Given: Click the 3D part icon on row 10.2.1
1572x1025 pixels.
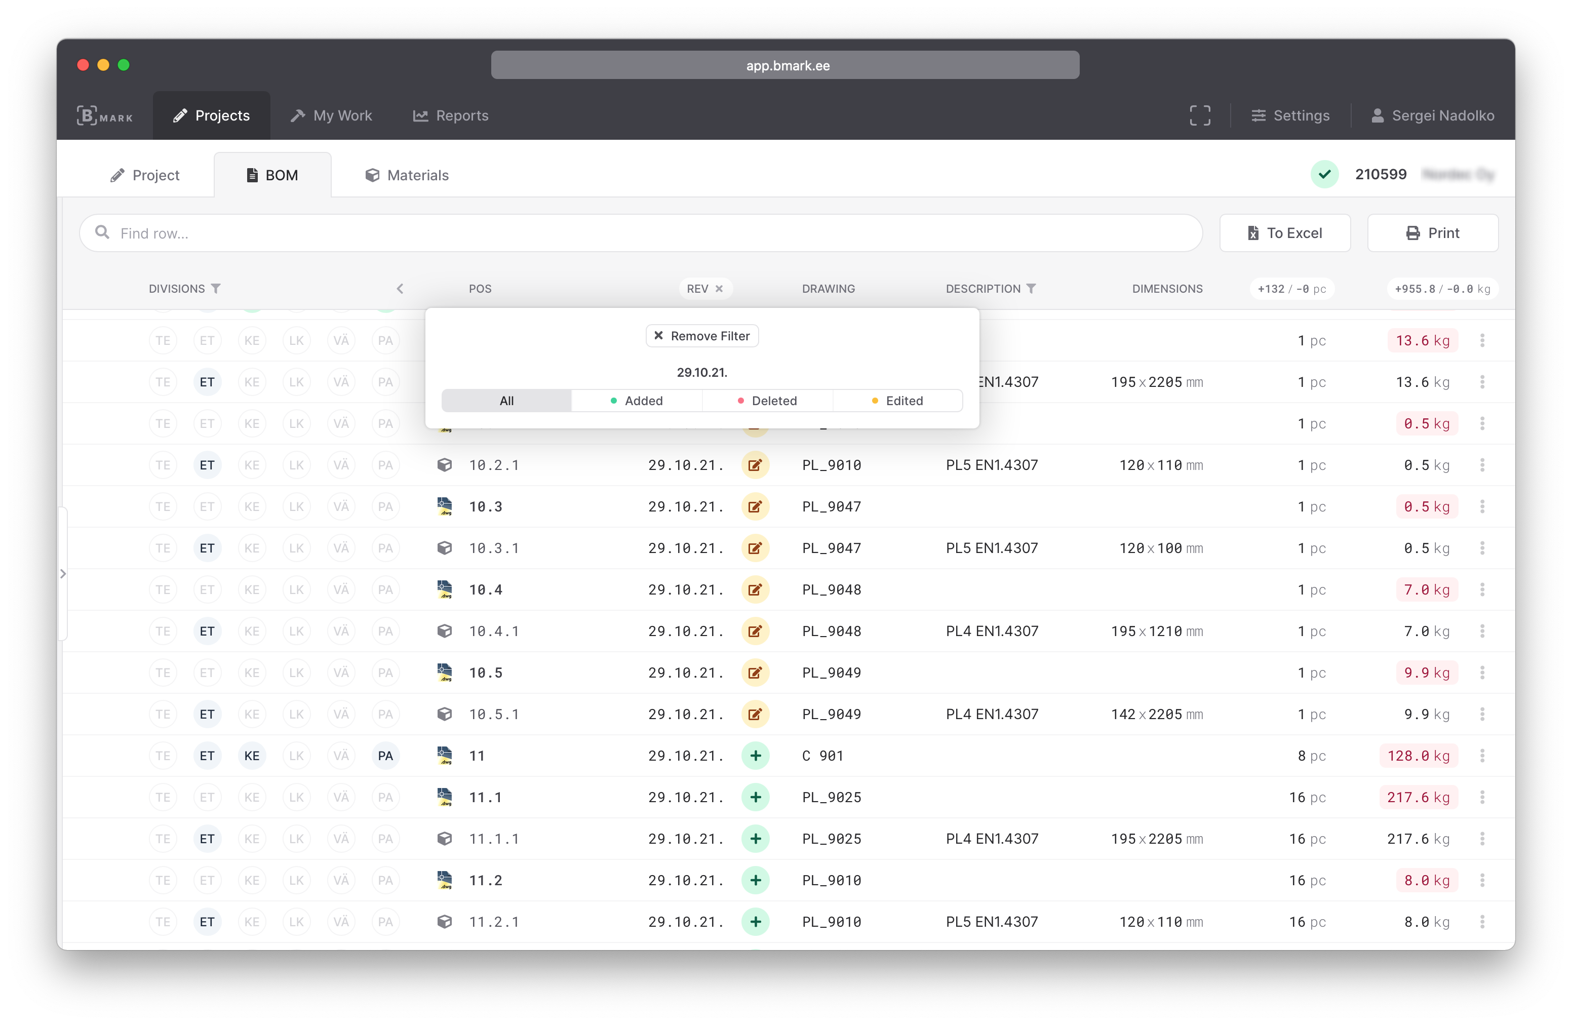Looking at the screenshot, I should [445, 464].
